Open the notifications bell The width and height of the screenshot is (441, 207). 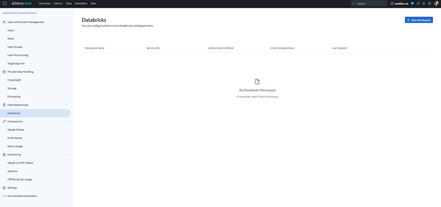[423, 4]
